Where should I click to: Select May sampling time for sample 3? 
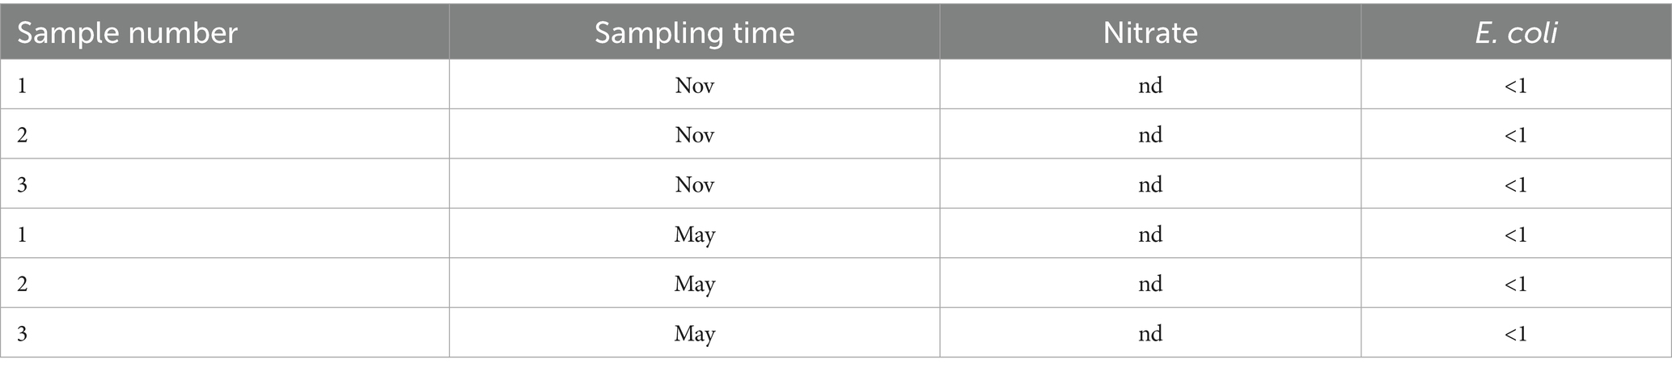[x=694, y=333]
